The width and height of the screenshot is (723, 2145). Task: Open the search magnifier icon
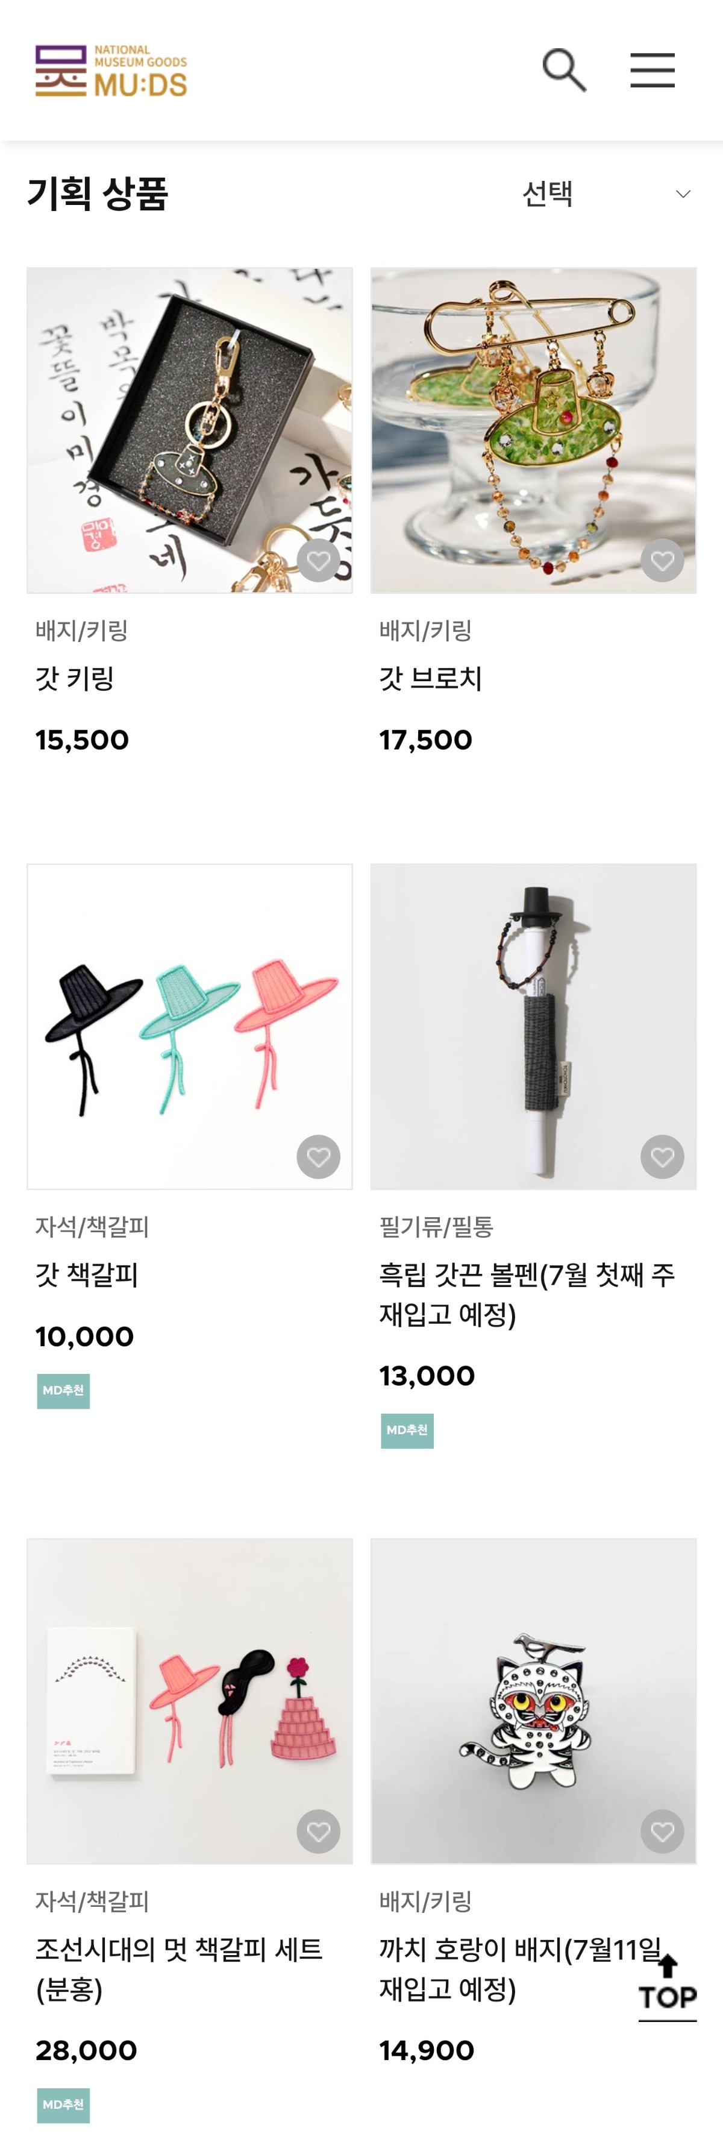(564, 70)
